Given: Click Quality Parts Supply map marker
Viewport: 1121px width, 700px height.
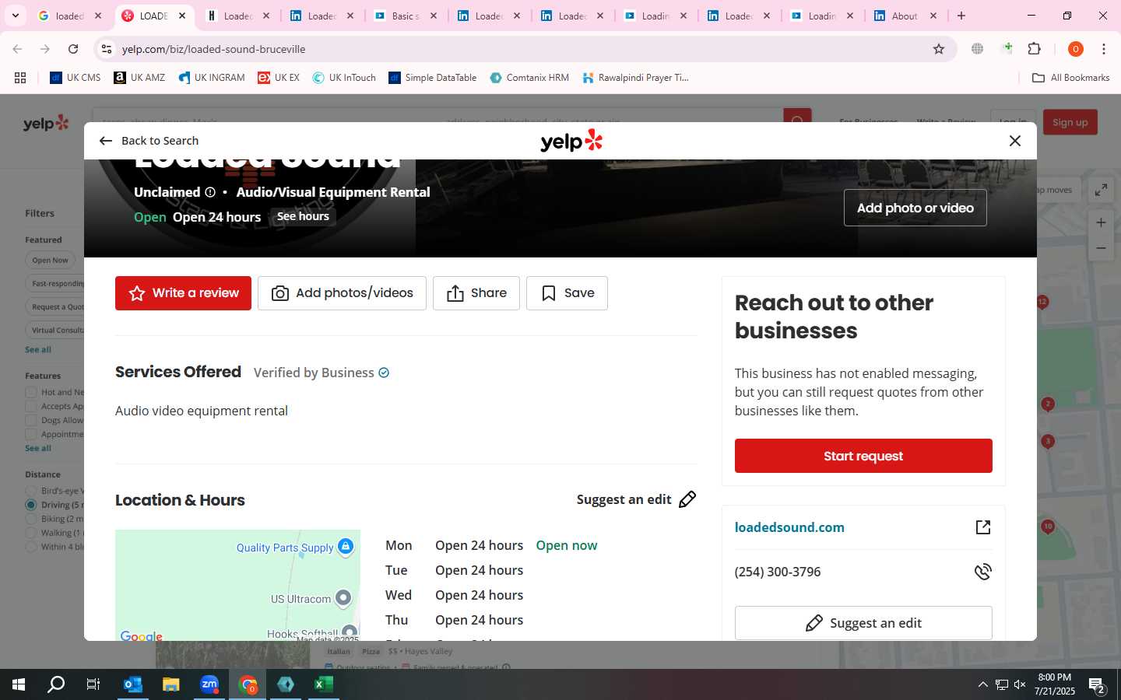Looking at the screenshot, I should pos(346,547).
